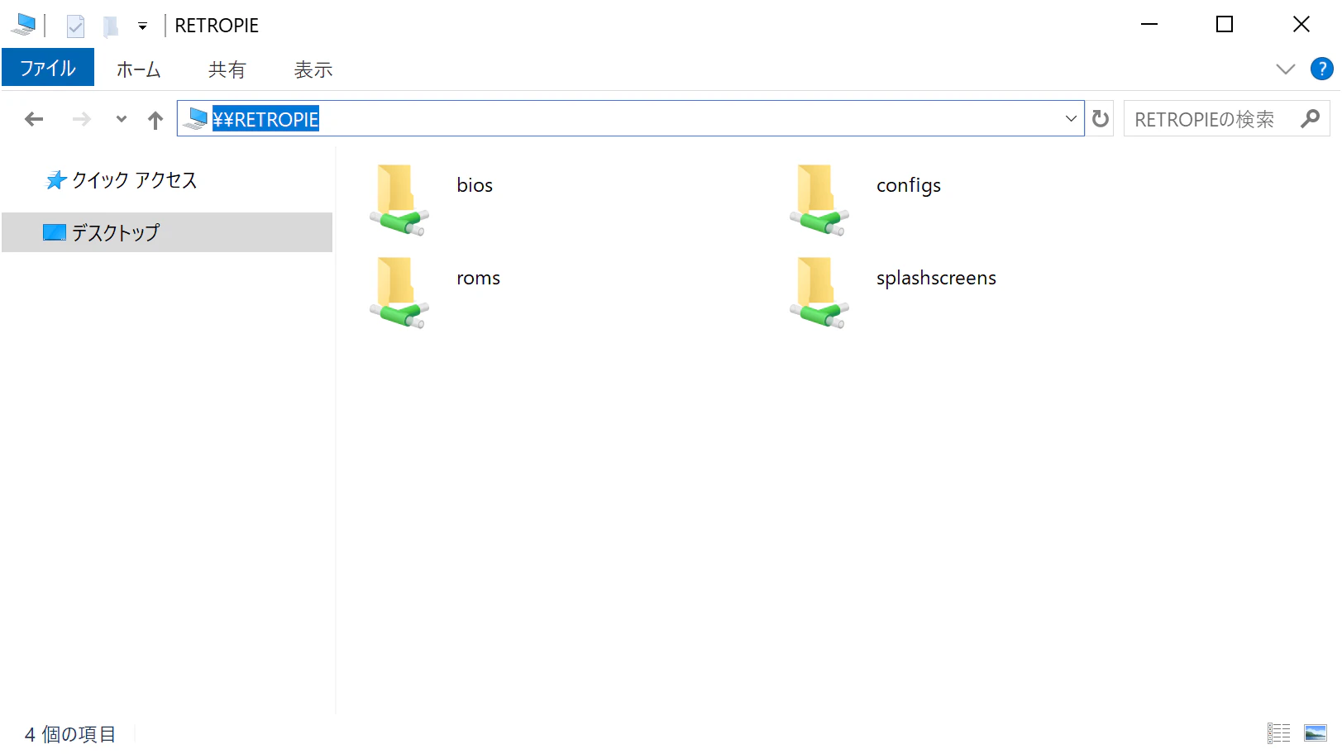This screenshot has height=754, width=1342.
Task: Open the help question mark icon
Action: coord(1321,69)
